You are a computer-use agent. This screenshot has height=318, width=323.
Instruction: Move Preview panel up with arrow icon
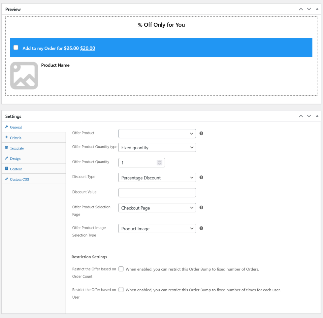(x=301, y=9)
